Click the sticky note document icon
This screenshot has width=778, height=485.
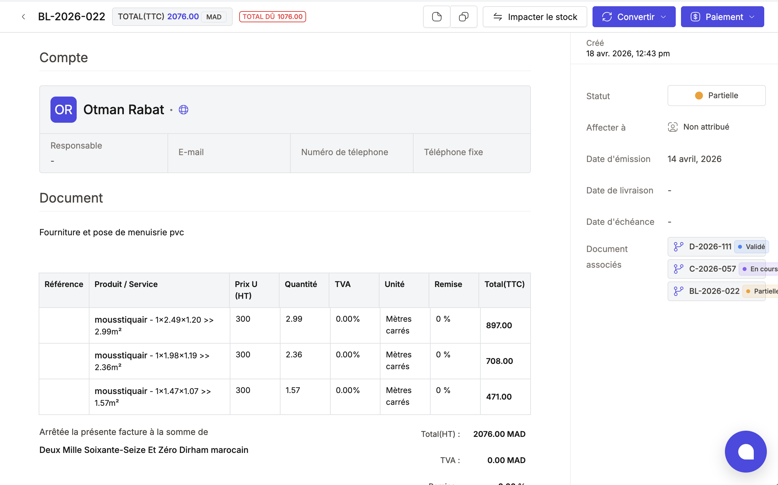click(437, 17)
